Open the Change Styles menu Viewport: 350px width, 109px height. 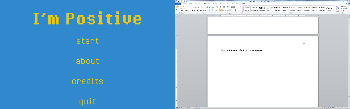tap(338, 9)
